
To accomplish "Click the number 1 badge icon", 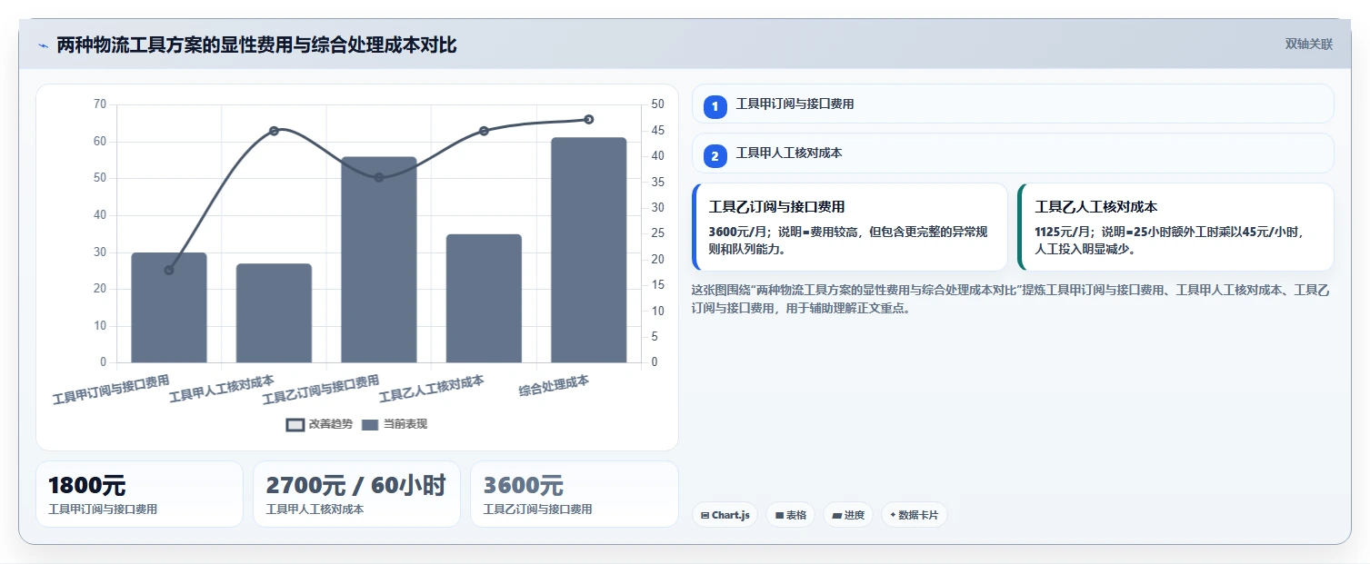I will tap(715, 106).
